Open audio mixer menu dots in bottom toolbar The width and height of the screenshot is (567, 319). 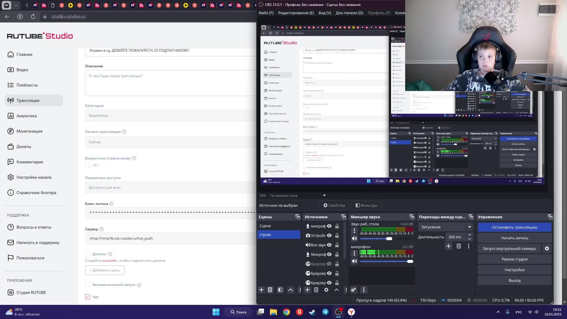pos(364,290)
